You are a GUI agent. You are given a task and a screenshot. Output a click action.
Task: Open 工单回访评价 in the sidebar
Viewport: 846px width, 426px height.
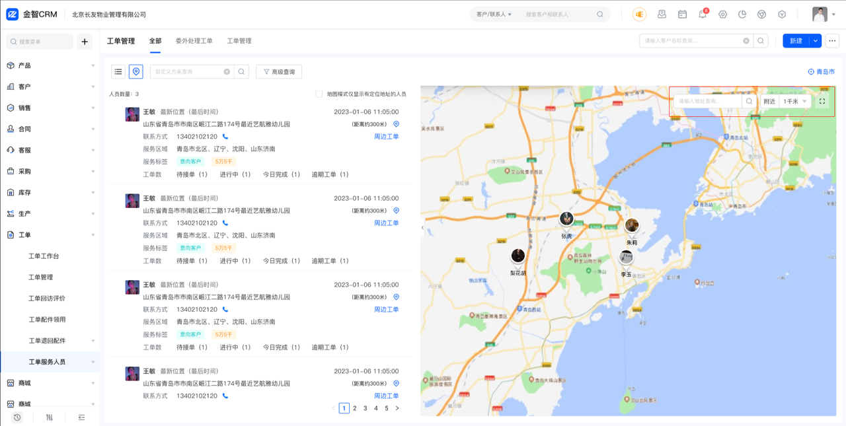47,299
